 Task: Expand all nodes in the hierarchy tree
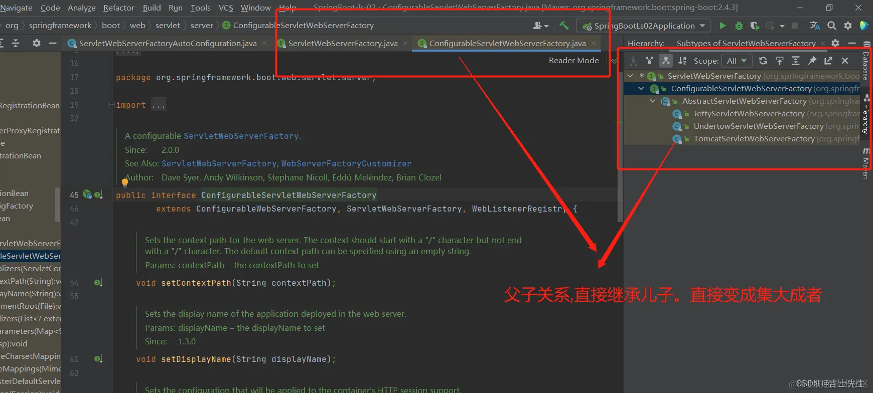point(796,61)
